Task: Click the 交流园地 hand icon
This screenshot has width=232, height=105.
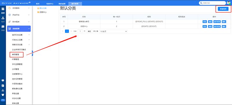Action: pos(10,8)
